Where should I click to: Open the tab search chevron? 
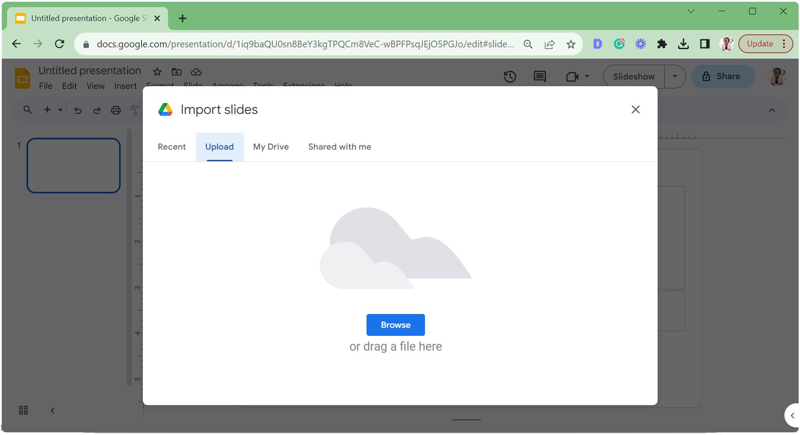691,12
